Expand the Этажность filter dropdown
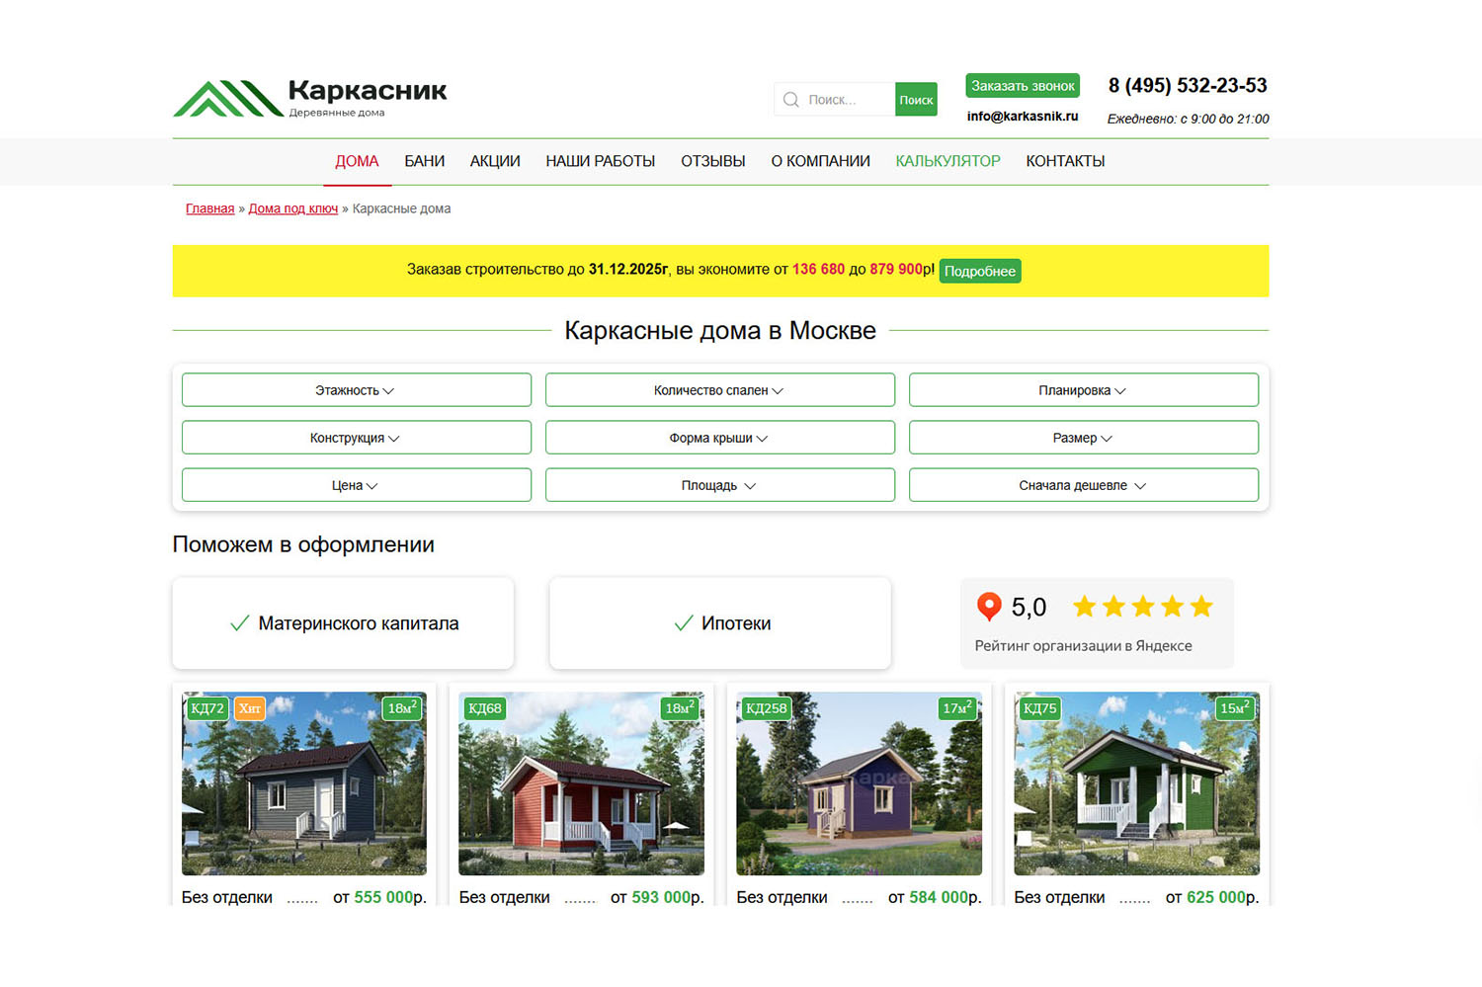 (356, 390)
